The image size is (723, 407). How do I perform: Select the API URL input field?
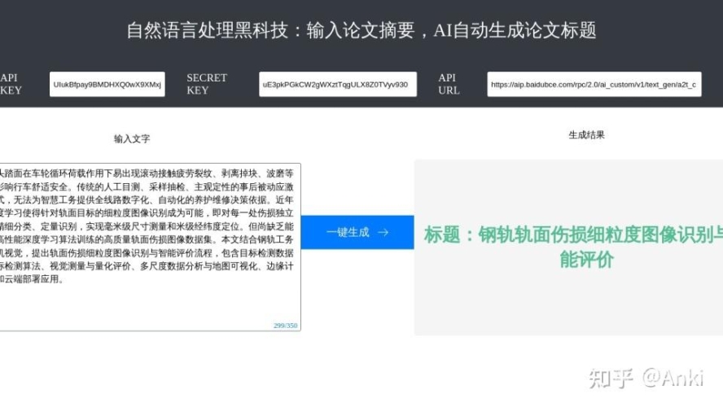pyautogui.click(x=594, y=84)
